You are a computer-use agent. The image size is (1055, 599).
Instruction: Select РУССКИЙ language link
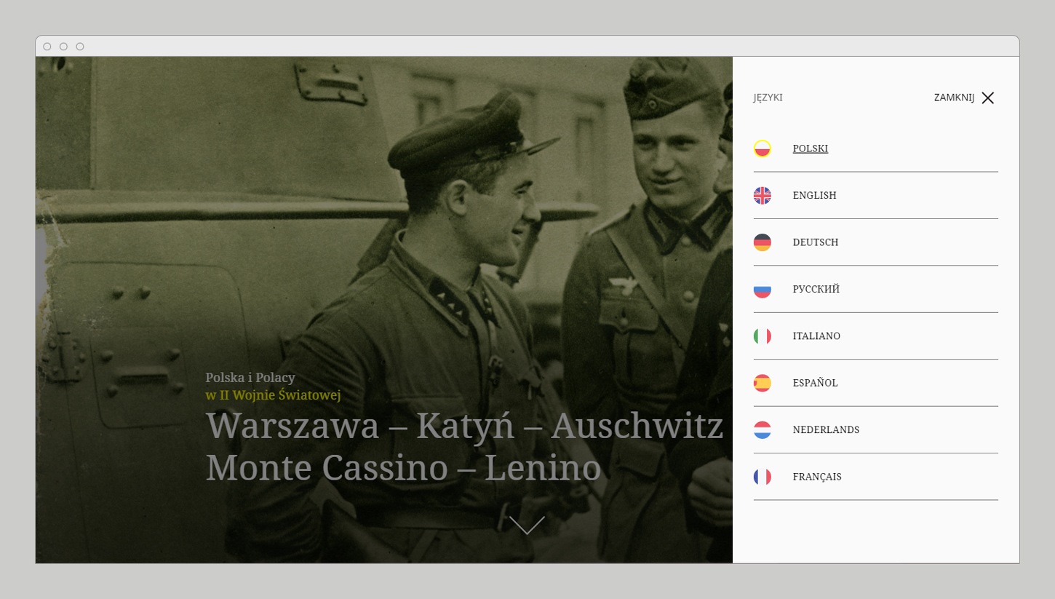click(816, 290)
